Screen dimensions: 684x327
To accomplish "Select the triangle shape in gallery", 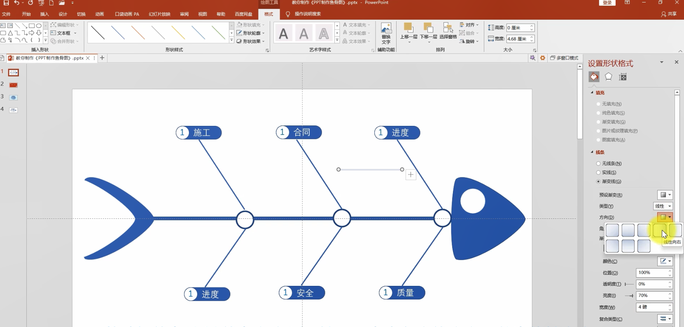I will (x=10, y=33).
